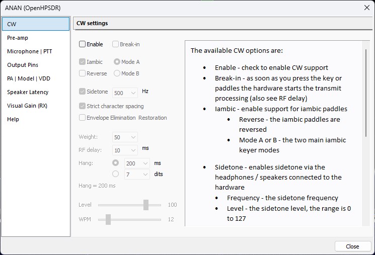Click the Level slider handle
Viewport: 375px width, 255px height.
coord(146,205)
